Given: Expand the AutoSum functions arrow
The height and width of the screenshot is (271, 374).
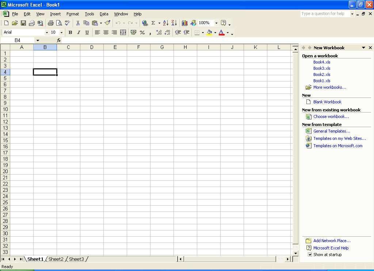Looking at the screenshot, I should pyautogui.click(x=159, y=23).
